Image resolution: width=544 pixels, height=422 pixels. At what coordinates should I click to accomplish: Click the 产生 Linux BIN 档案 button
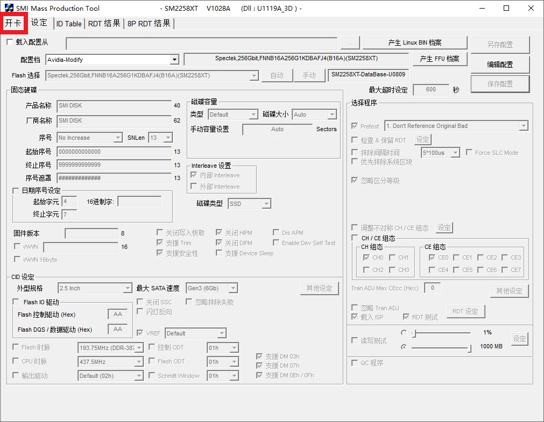coord(415,43)
